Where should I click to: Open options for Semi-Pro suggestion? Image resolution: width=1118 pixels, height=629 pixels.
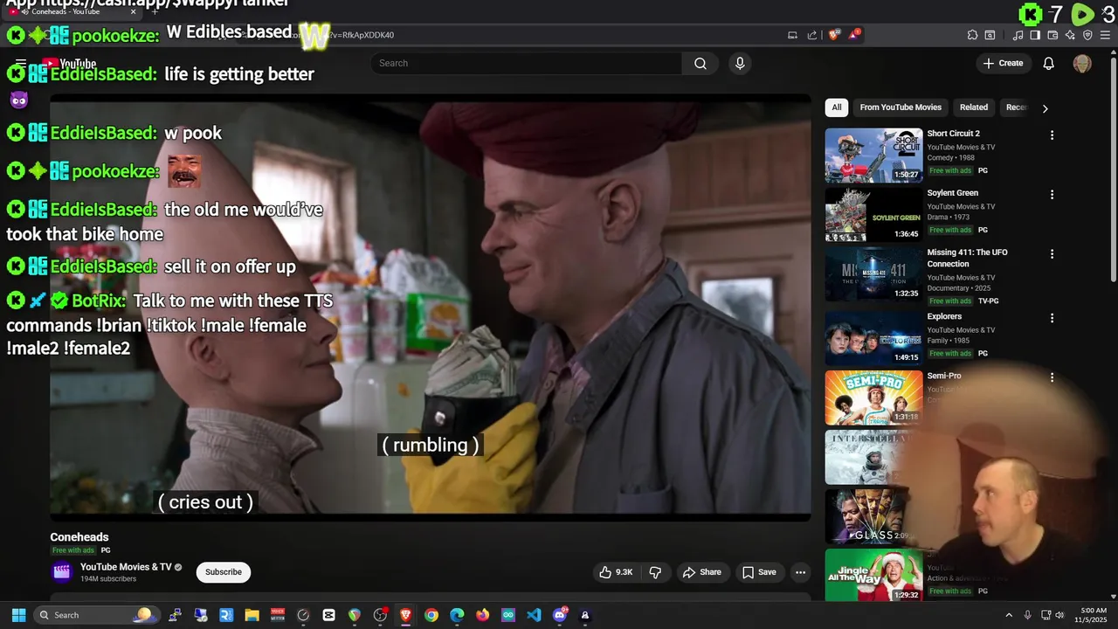tap(1052, 377)
